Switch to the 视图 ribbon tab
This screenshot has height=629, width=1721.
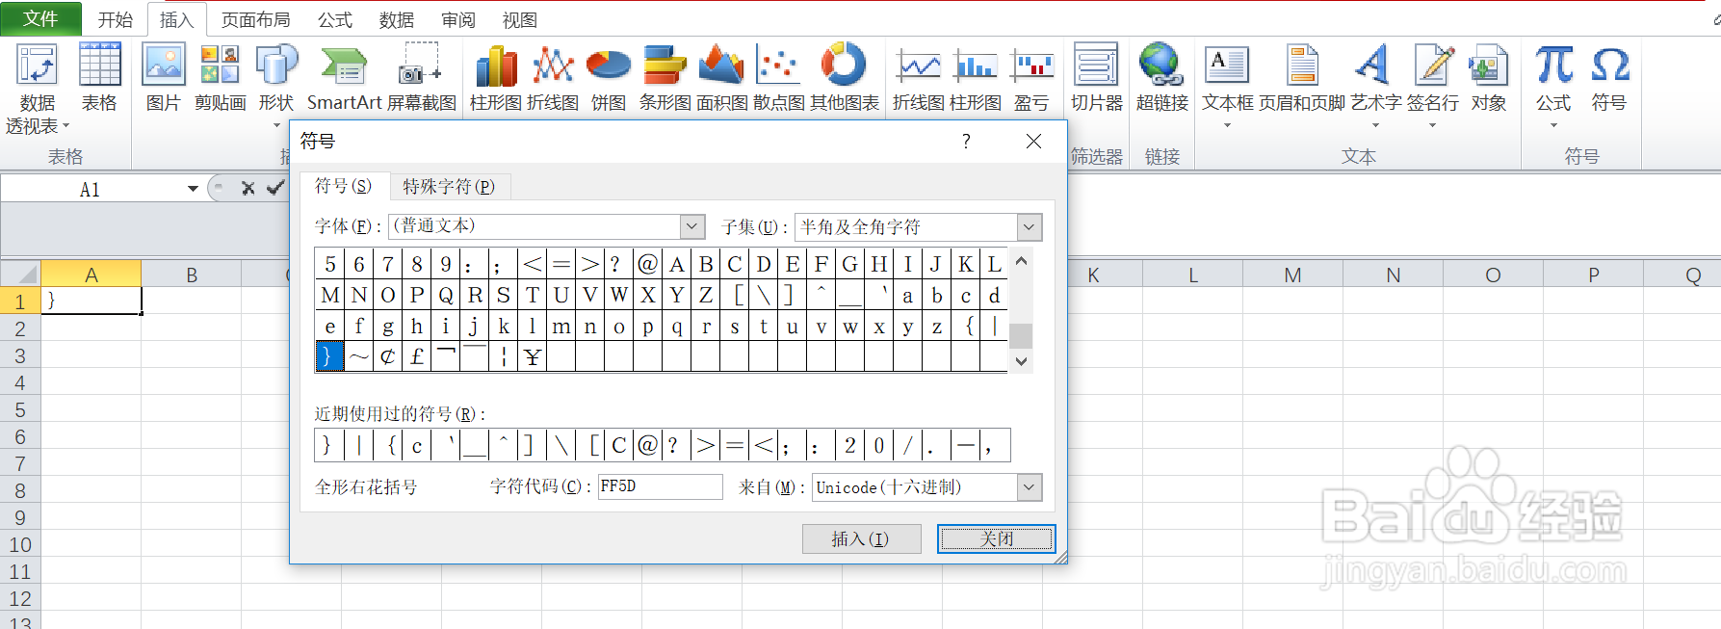tap(520, 19)
